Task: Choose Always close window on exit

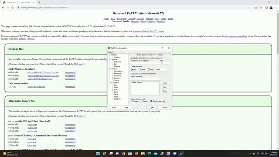Action: point(132,101)
